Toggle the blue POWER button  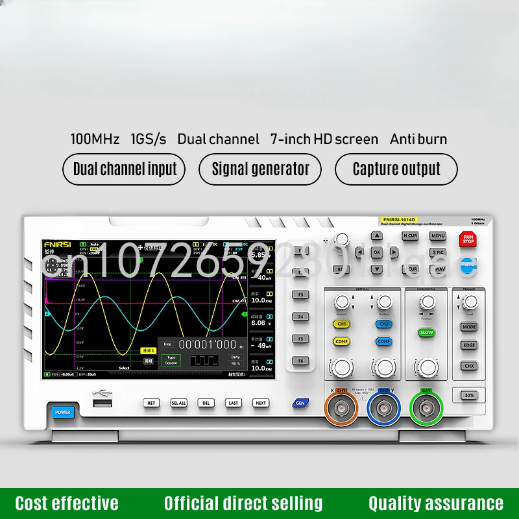62,412
